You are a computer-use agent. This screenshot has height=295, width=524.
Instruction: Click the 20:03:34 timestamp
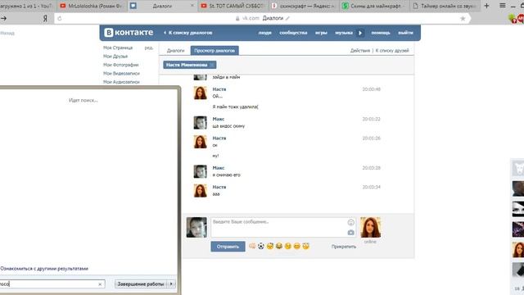pos(371,187)
